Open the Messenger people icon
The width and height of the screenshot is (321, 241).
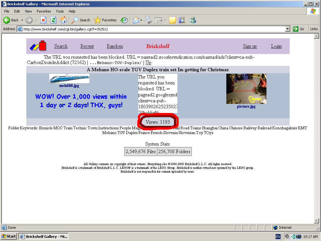coord(193,20)
